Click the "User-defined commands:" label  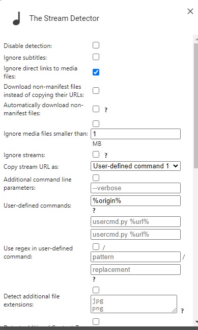click(37, 206)
